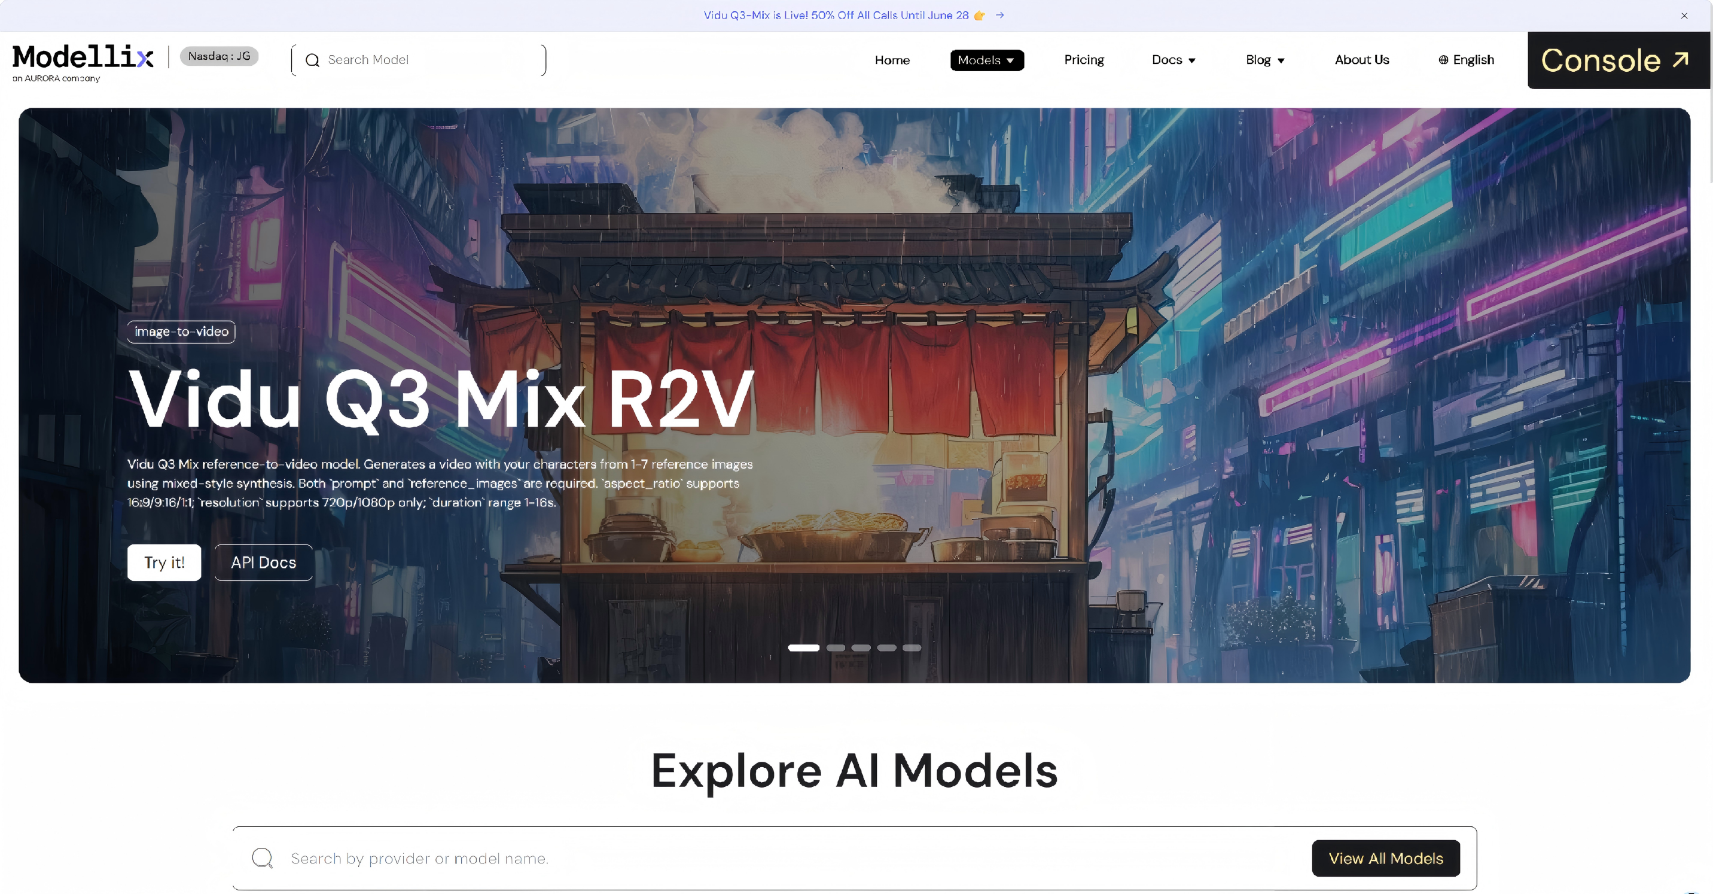Select the first carousel slide indicator

(803, 648)
